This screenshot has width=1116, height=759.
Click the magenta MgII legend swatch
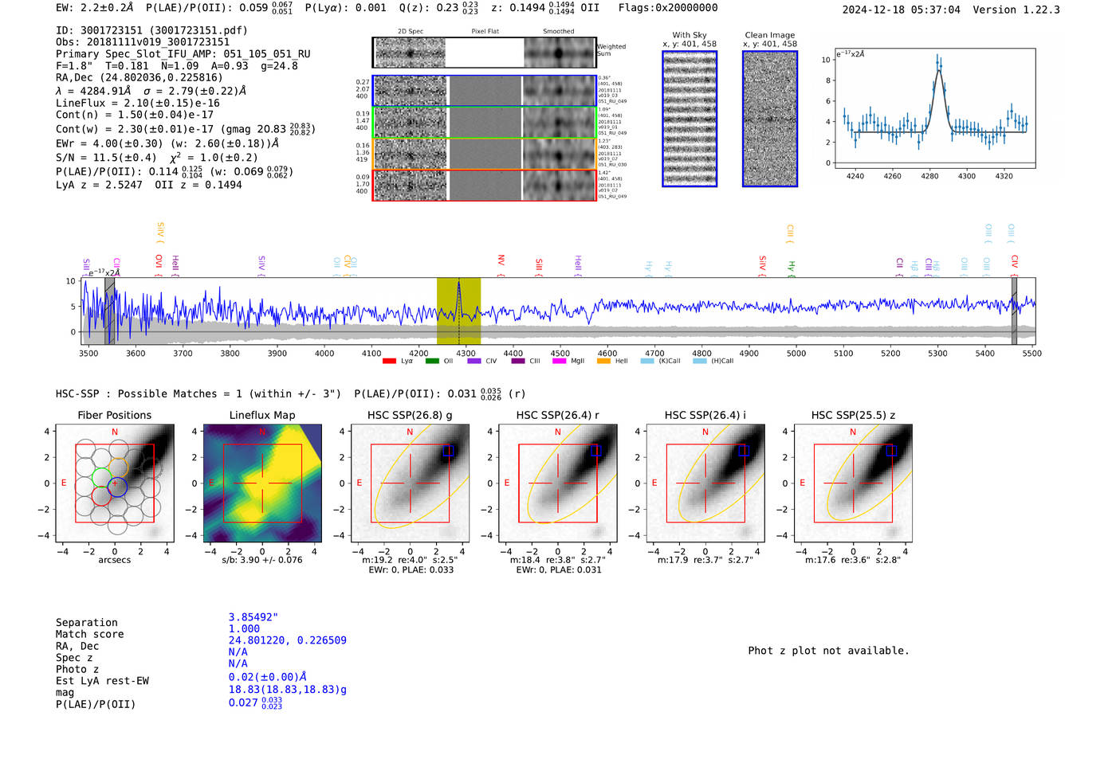559,361
